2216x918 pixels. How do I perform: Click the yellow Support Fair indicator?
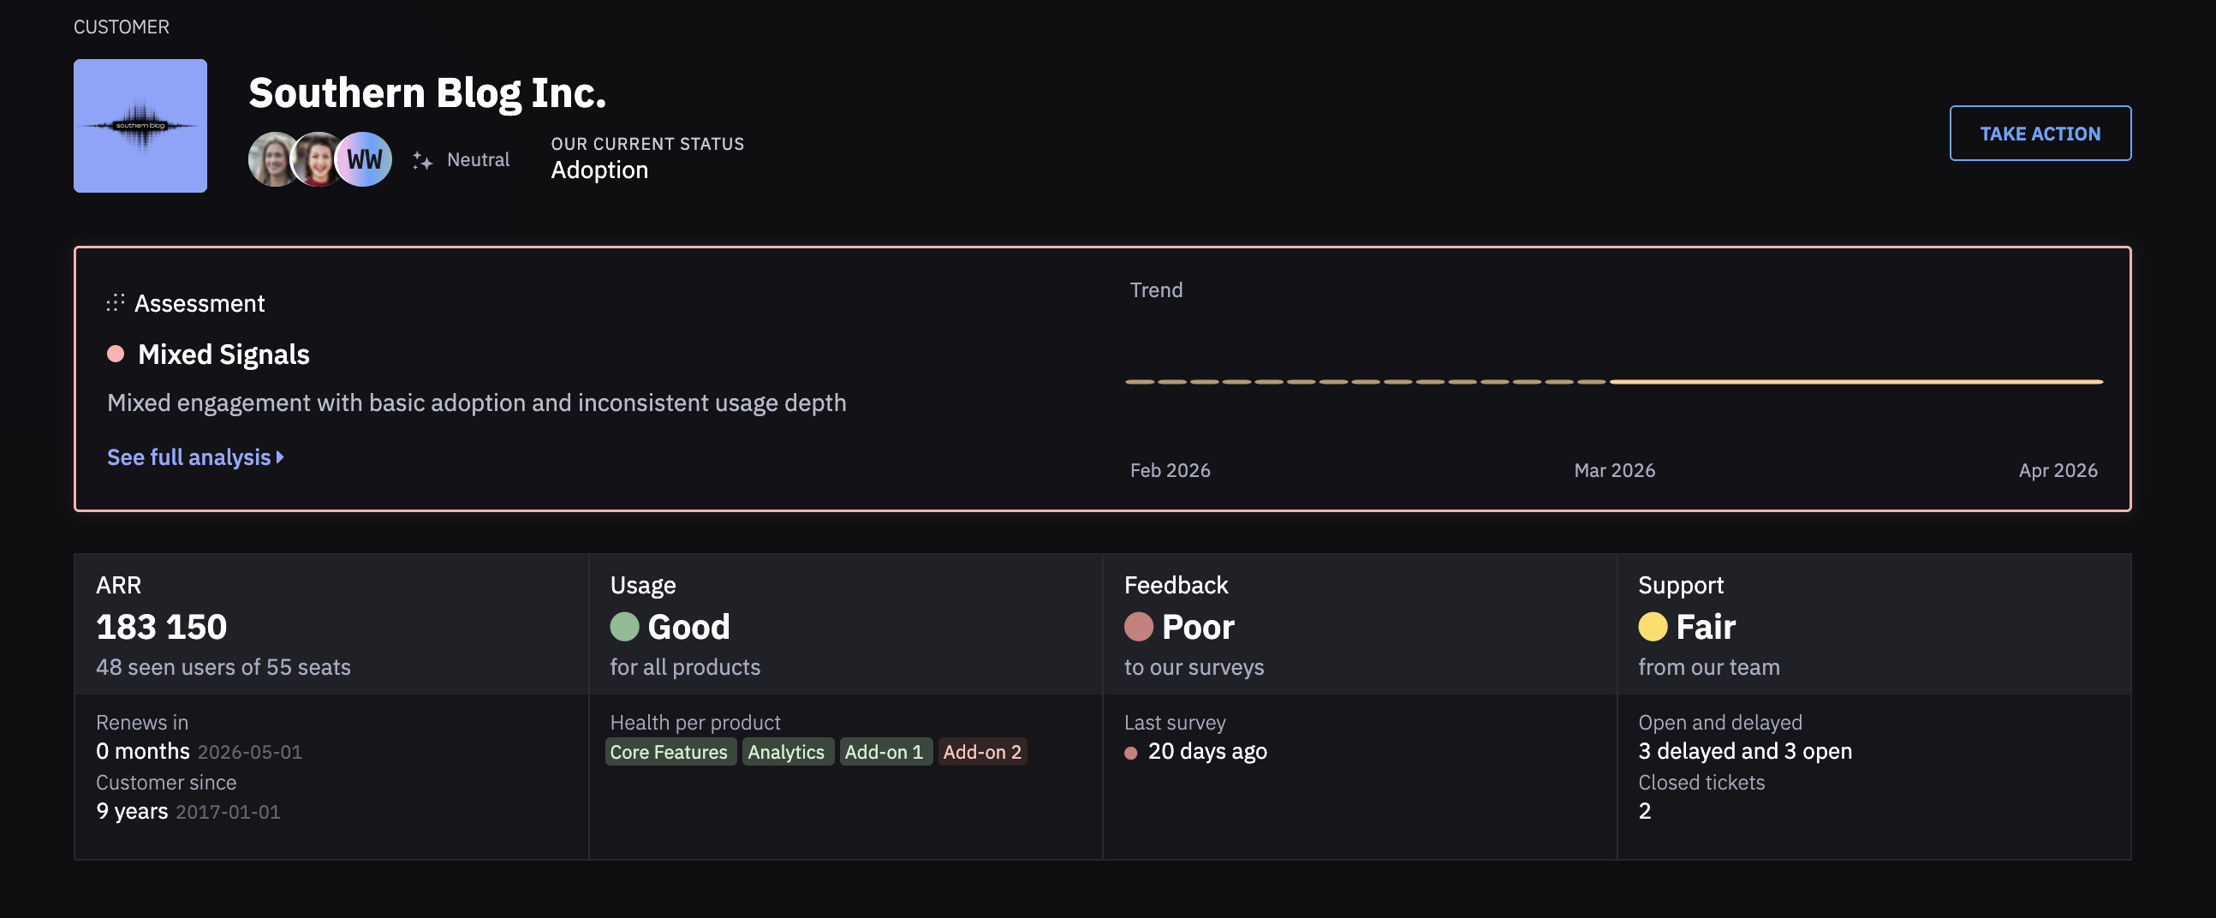point(1652,627)
